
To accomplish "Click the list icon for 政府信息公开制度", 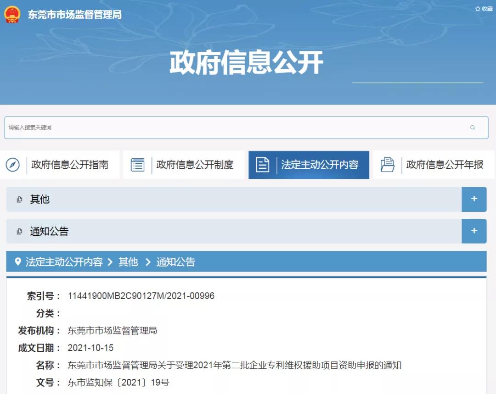I will coord(137,165).
